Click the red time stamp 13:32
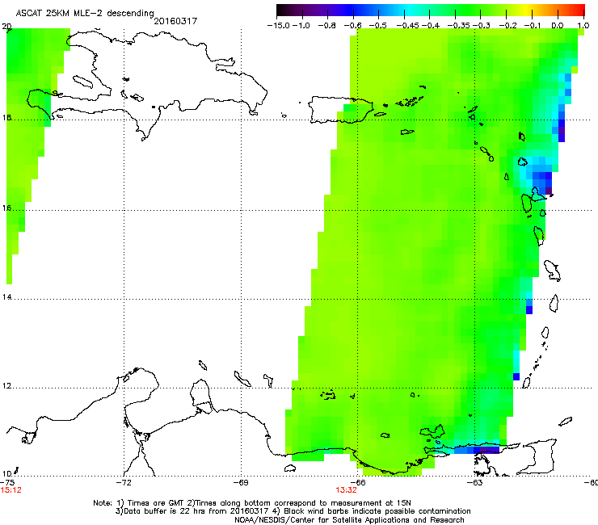Screen dimensions: 598x525 (x=346, y=490)
